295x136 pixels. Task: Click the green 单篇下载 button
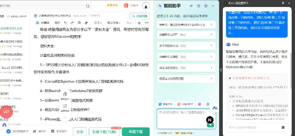click(136, 132)
